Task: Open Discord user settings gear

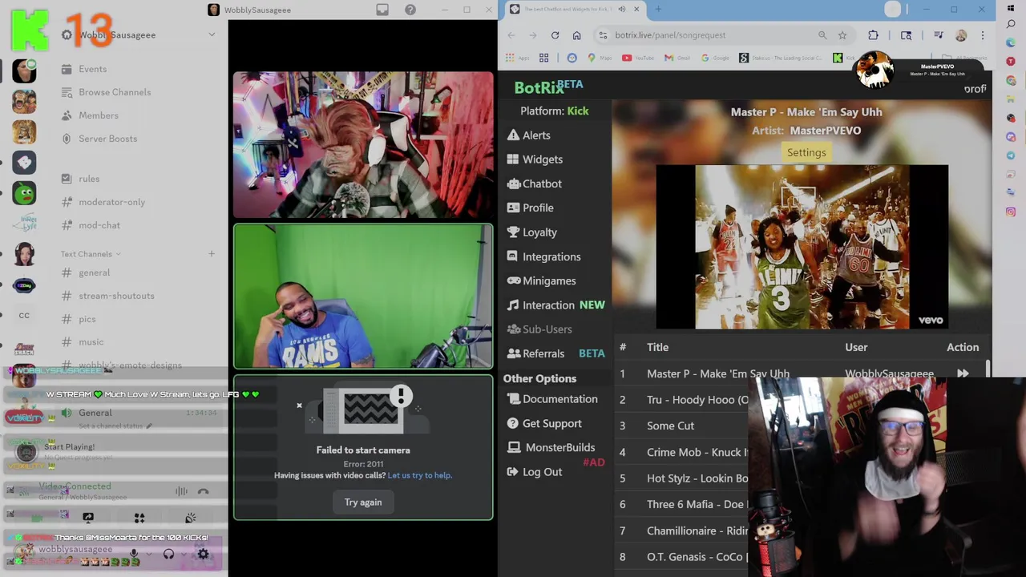Action: click(204, 554)
